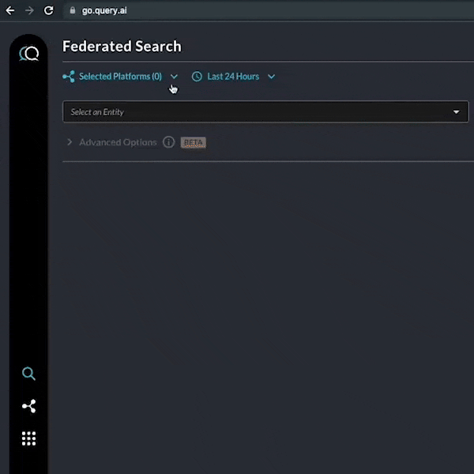Click the info icon next to Advanced Options

pyautogui.click(x=169, y=142)
